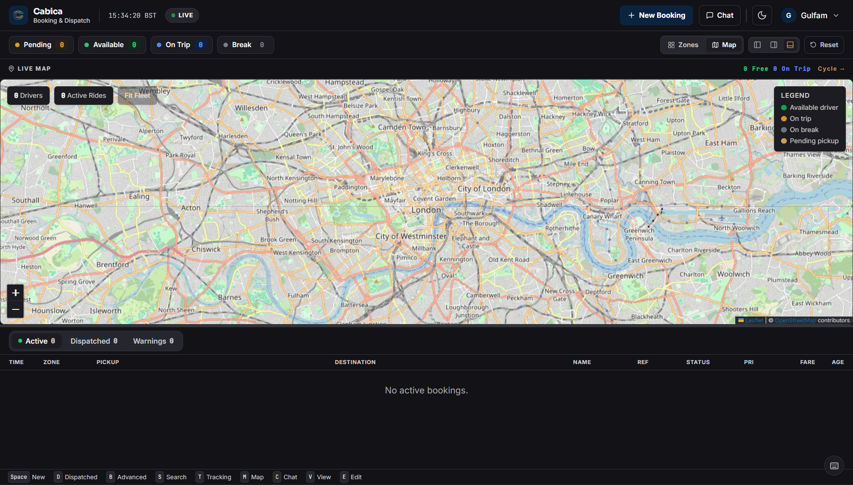Toggle the 0 Drivers map chip

coord(28,96)
